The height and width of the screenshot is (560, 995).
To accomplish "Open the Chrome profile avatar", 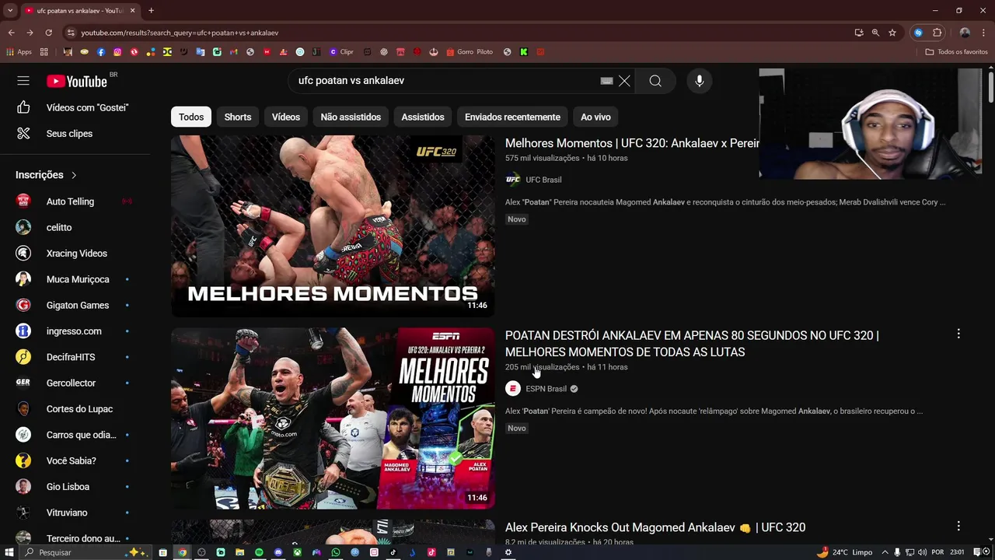I will click(x=965, y=33).
